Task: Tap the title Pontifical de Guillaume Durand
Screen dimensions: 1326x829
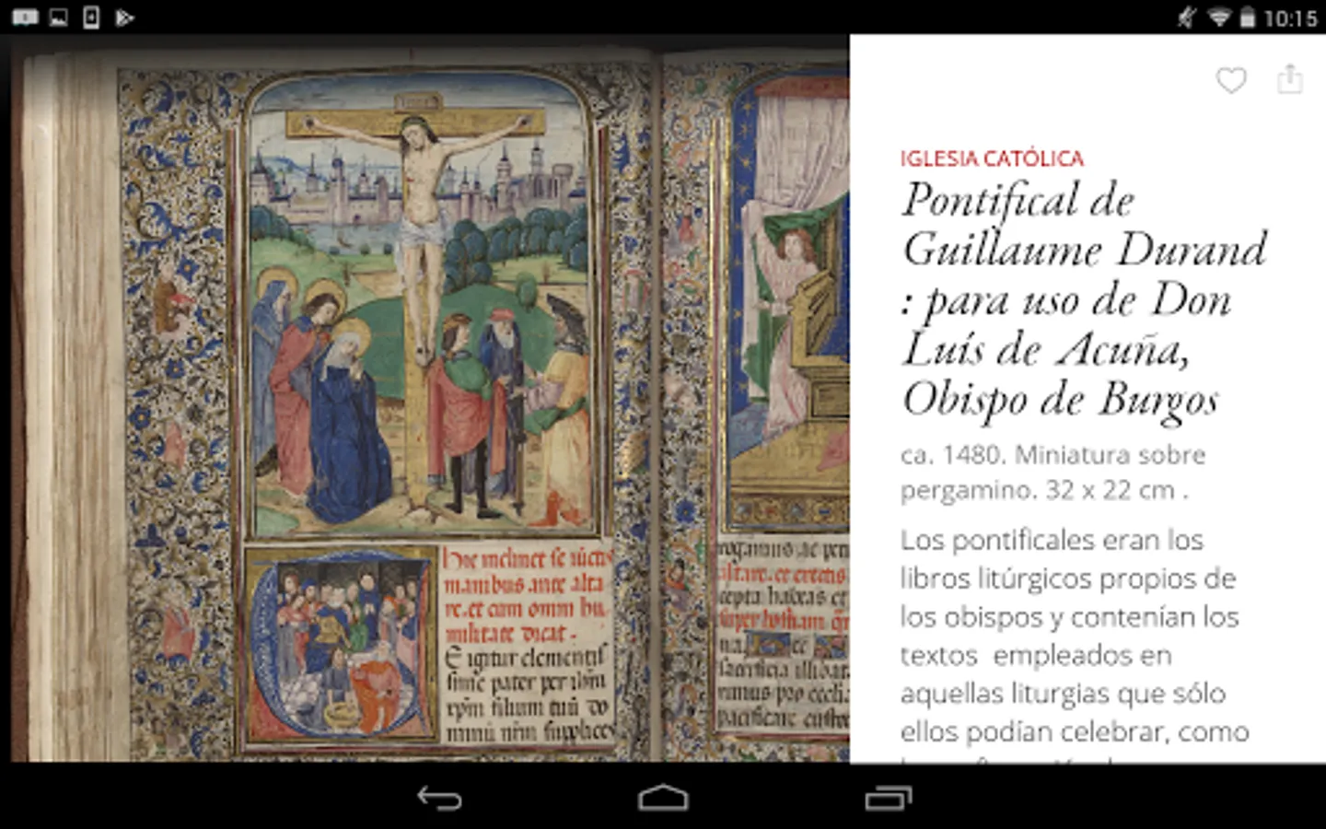Action: tap(1085, 300)
